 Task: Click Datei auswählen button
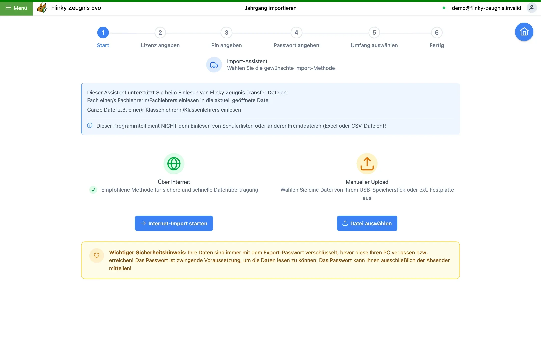[367, 223]
